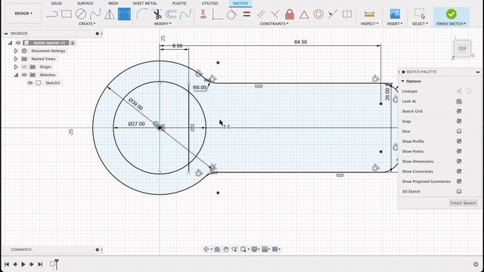The image size is (484, 272).
Task: Open the MODIFY dropdown menu
Action: tap(163, 23)
